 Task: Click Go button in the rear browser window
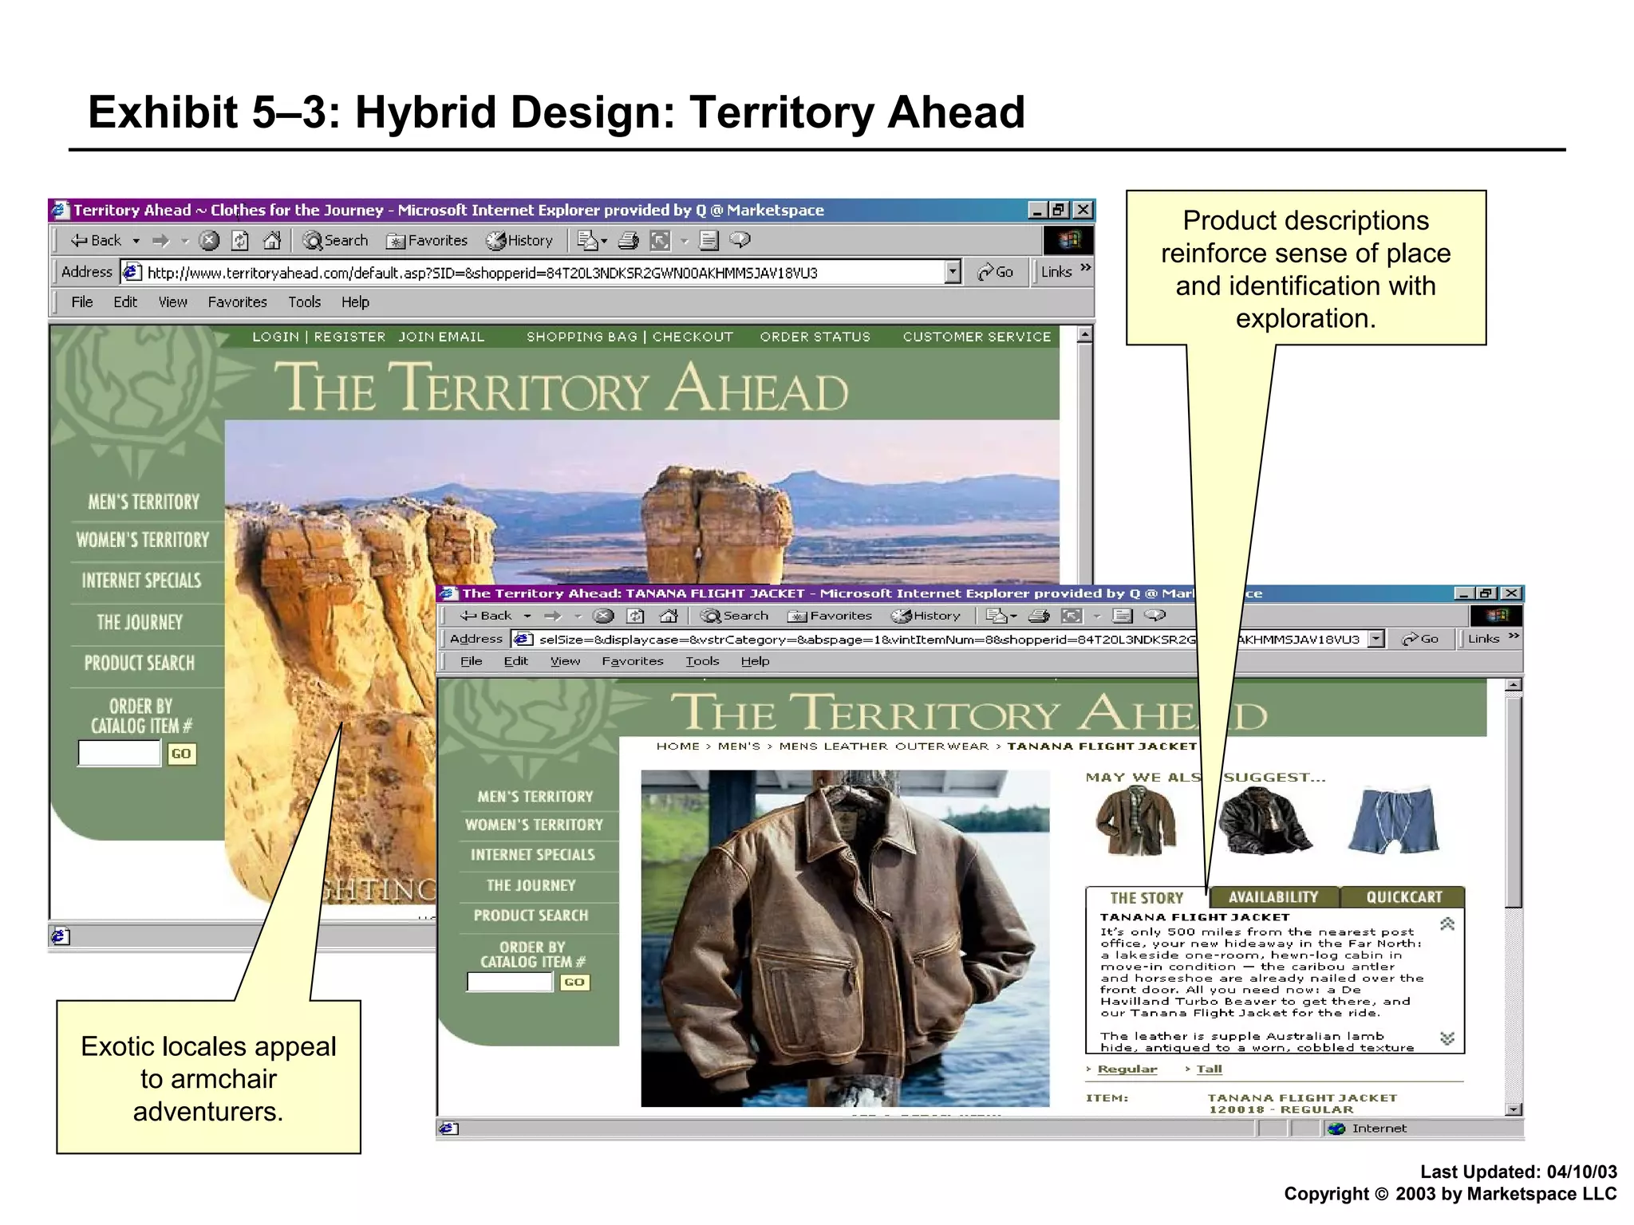pyautogui.click(x=996, y=272)
